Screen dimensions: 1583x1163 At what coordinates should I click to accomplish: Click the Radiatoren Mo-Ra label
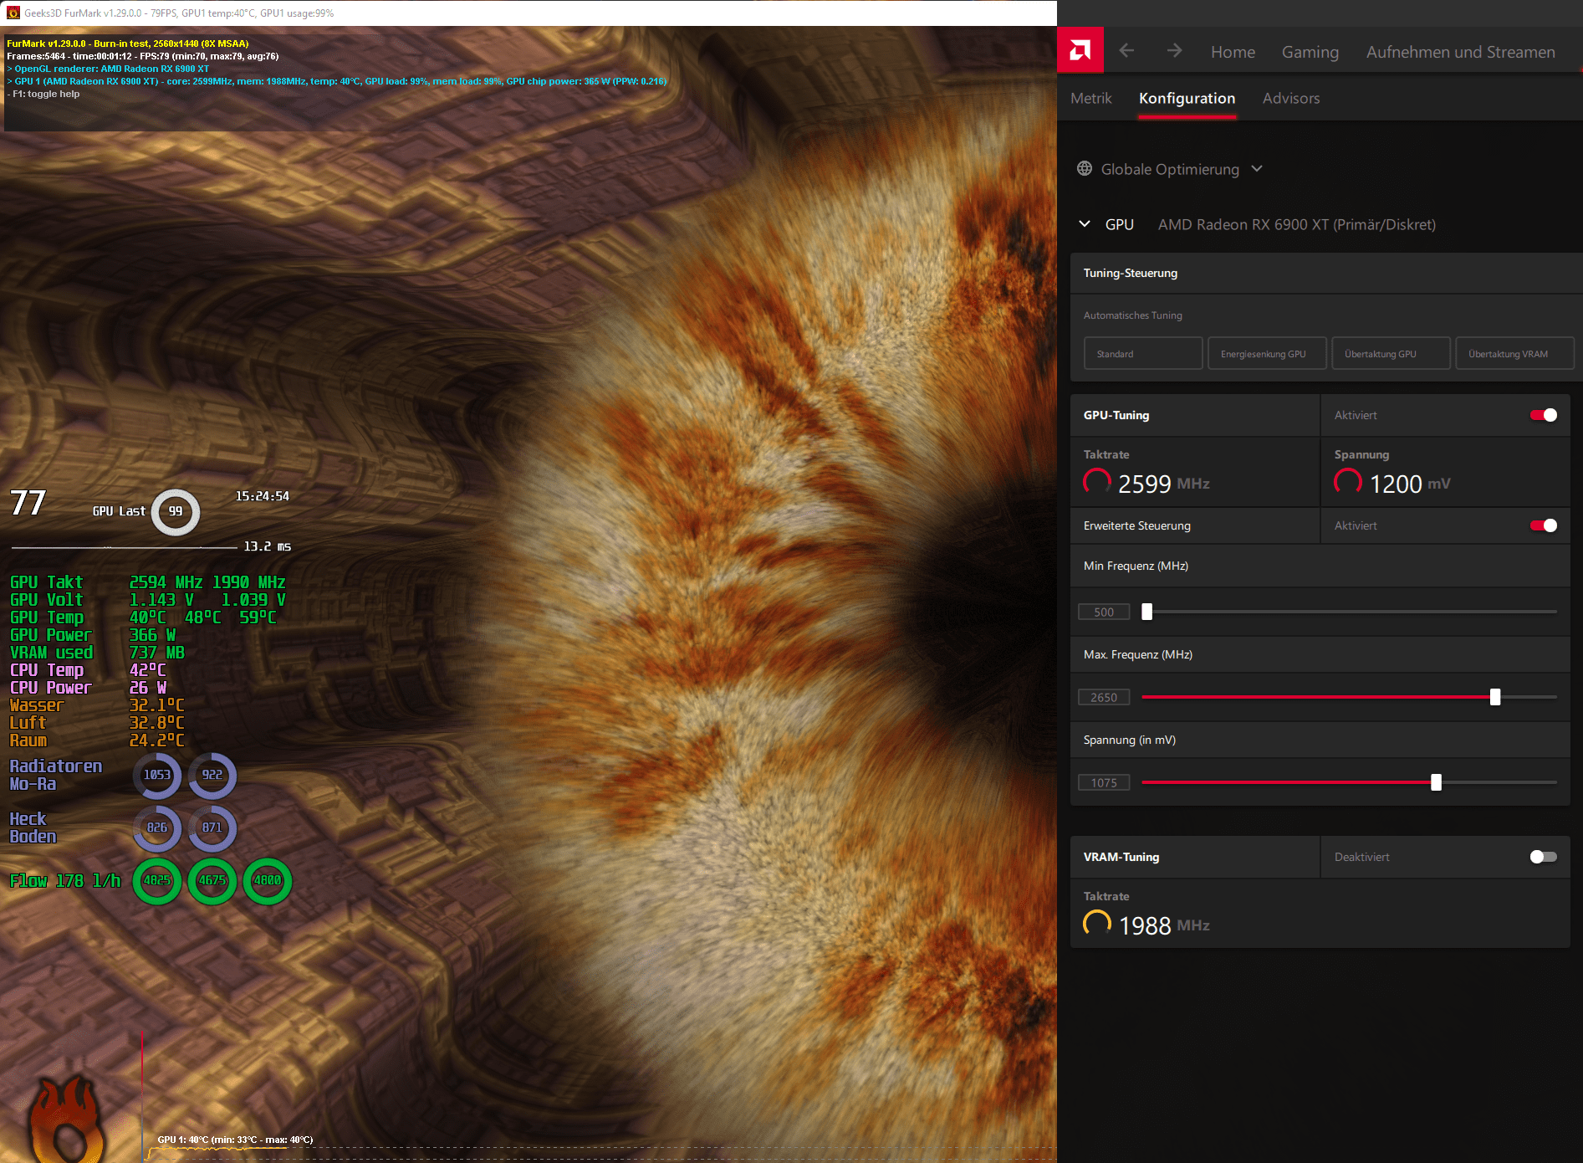55,775
